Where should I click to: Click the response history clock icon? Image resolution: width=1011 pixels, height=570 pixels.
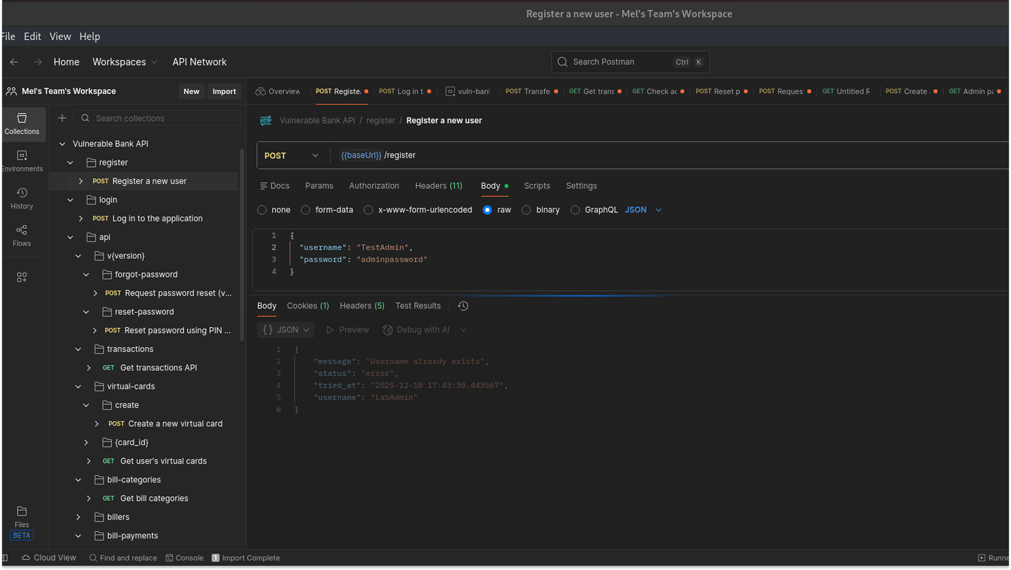coord(463,306)
